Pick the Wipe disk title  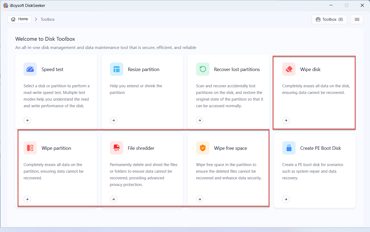coord(310,69)
